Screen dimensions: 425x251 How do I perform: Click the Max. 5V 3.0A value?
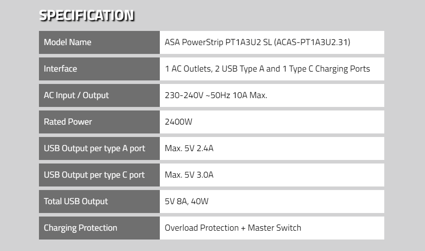pyautogui.click(x=189, y=175)
